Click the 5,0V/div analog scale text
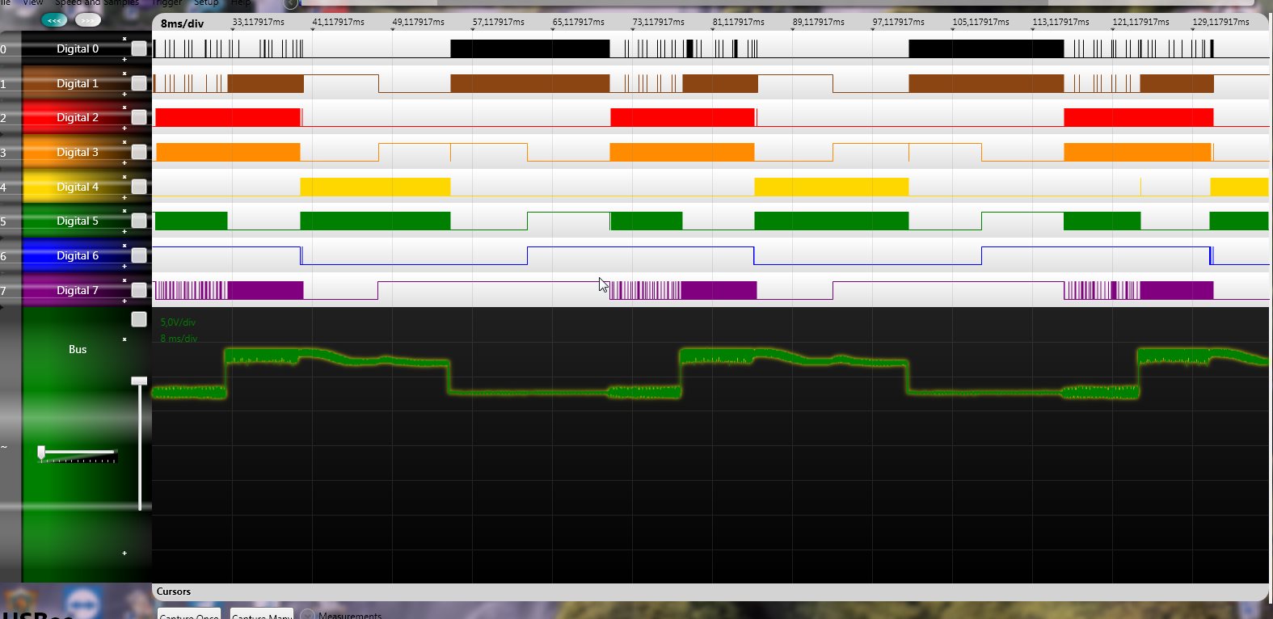The image size is (1273, 619). [178, 322]
